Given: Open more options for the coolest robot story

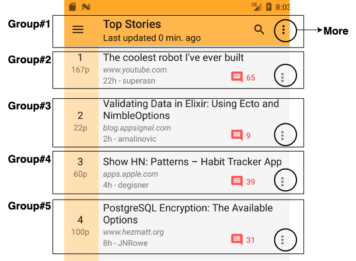Looking at the screenshot, I should (282, 77).
